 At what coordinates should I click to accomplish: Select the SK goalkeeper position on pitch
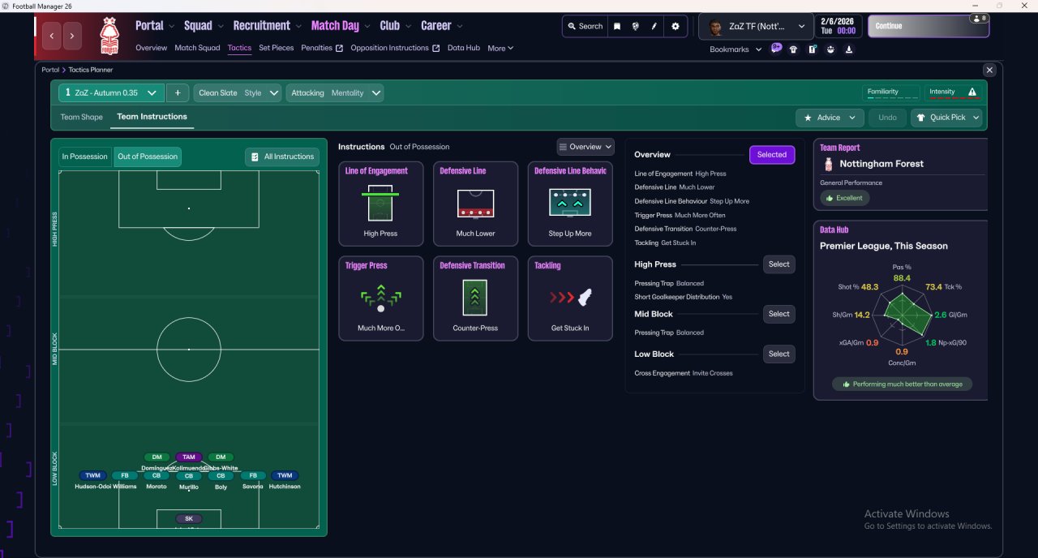pos(189,519)
